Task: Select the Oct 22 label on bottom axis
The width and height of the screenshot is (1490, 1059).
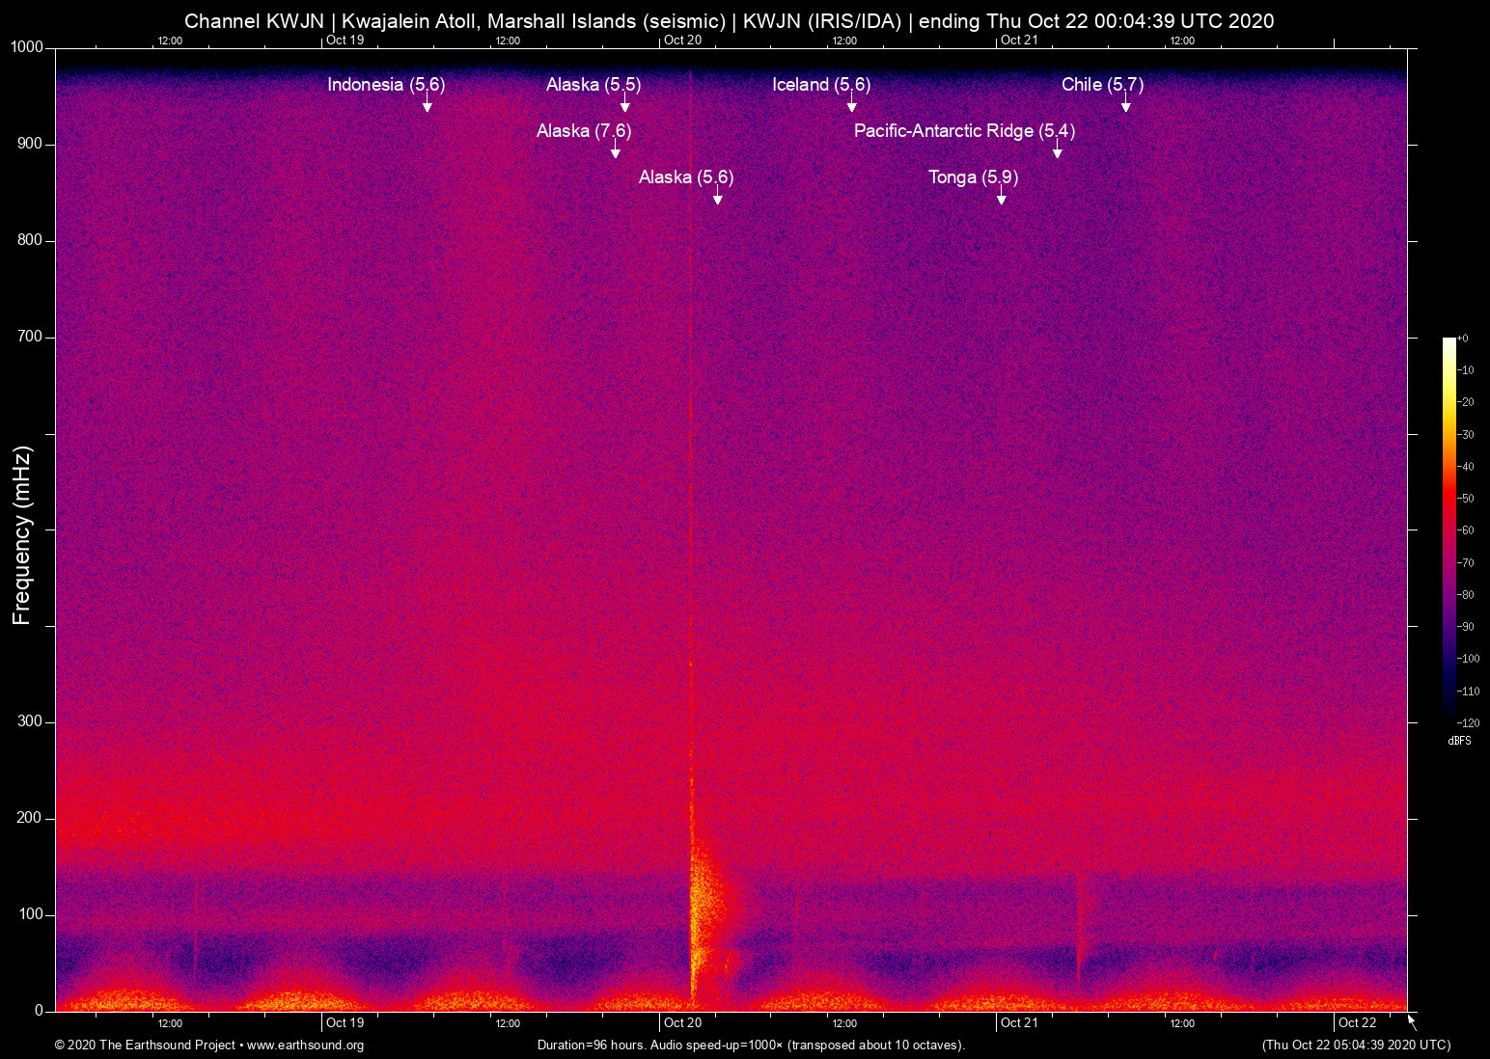Action: point(1357,1023)
